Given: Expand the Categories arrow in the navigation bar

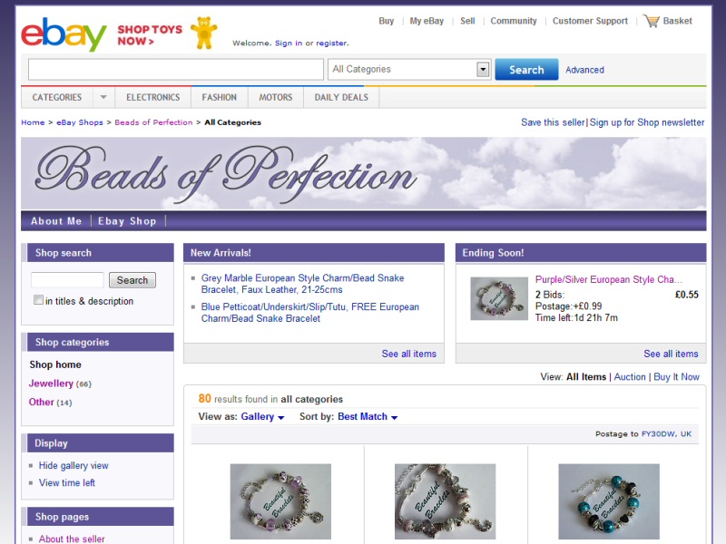Looking at the screenshot, I should click(x=103, y=97).
